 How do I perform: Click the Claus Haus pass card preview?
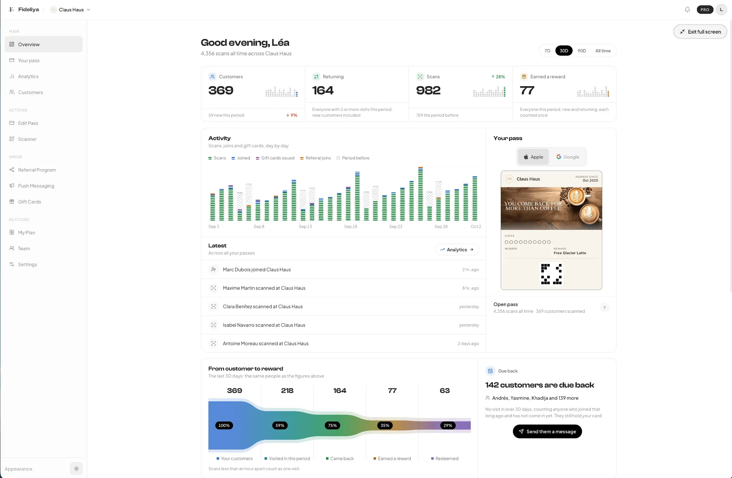(551, 230)
